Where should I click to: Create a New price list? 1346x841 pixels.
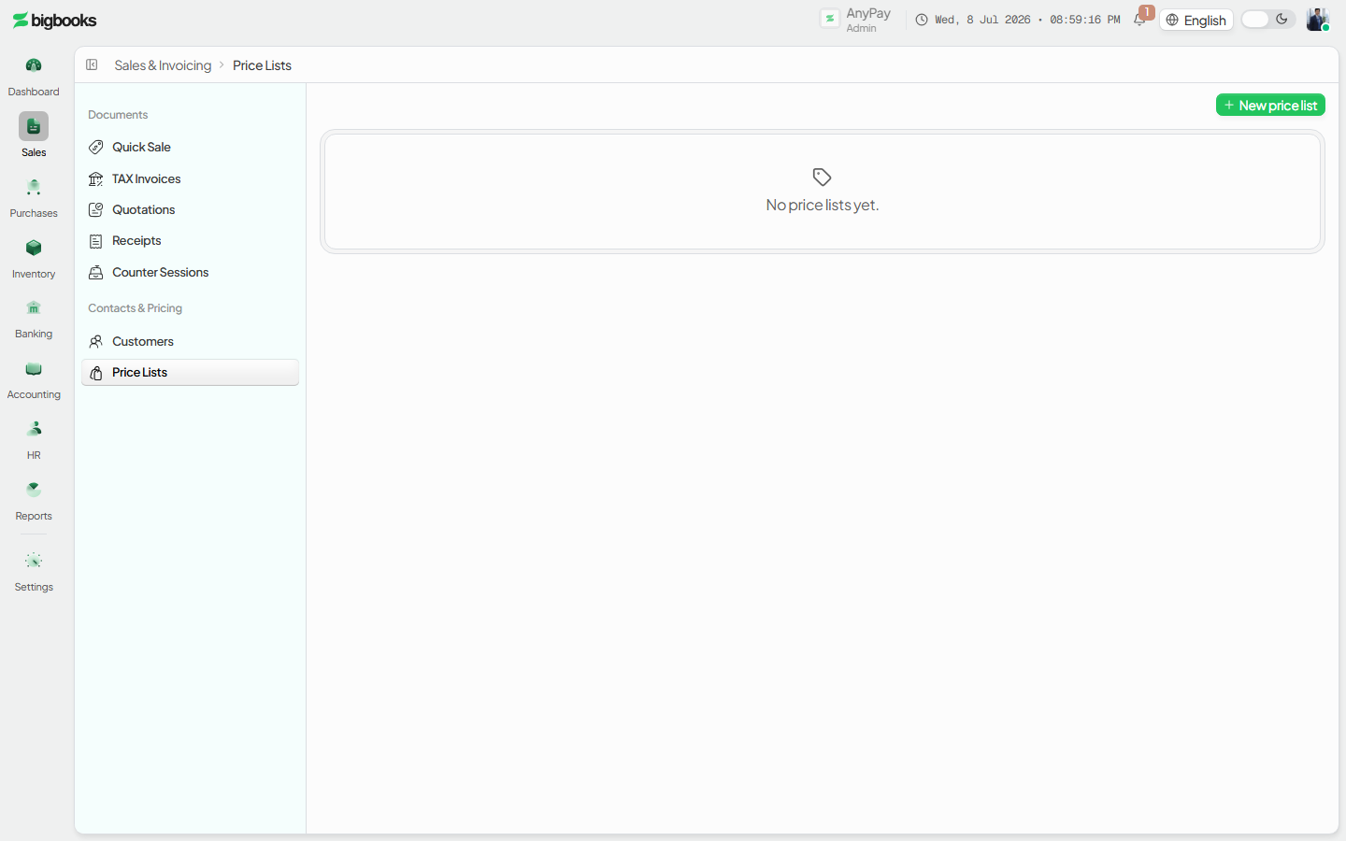(x=1270, y=106)
